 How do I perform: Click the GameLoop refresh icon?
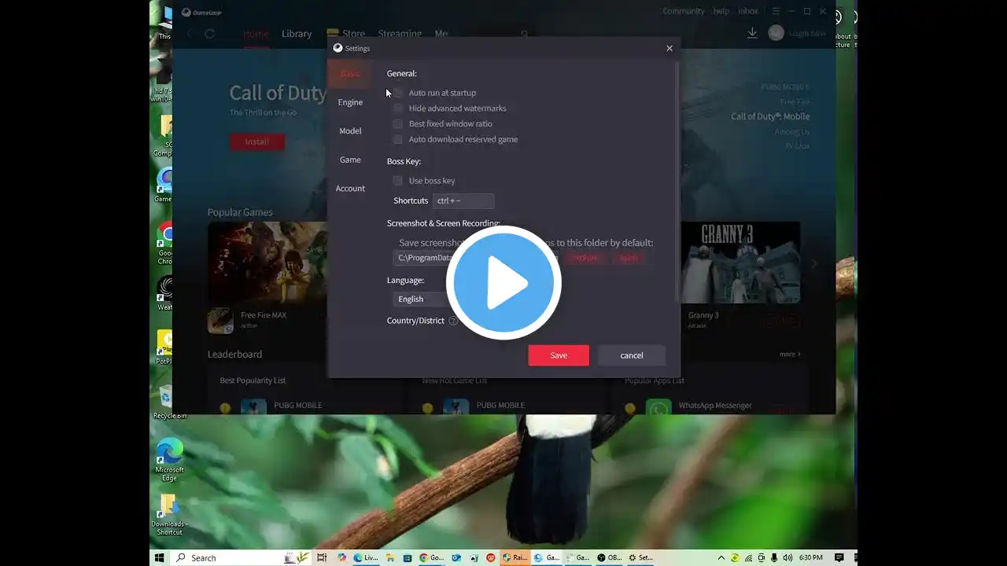(x=210, y=34)
